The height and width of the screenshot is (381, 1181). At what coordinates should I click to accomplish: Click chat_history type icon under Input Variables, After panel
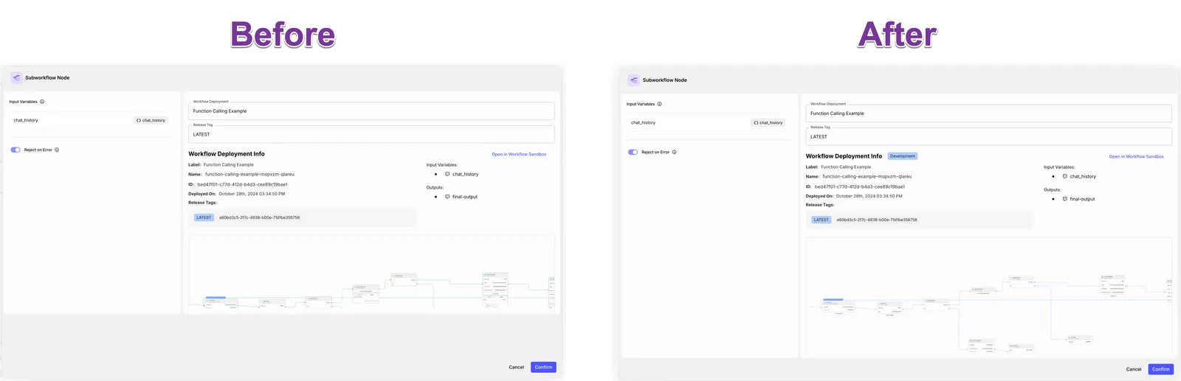point(1064,176)
